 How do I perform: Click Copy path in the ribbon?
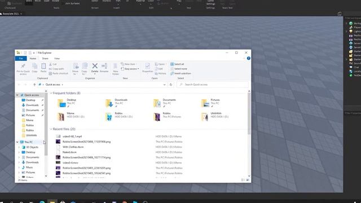(56, 69)
